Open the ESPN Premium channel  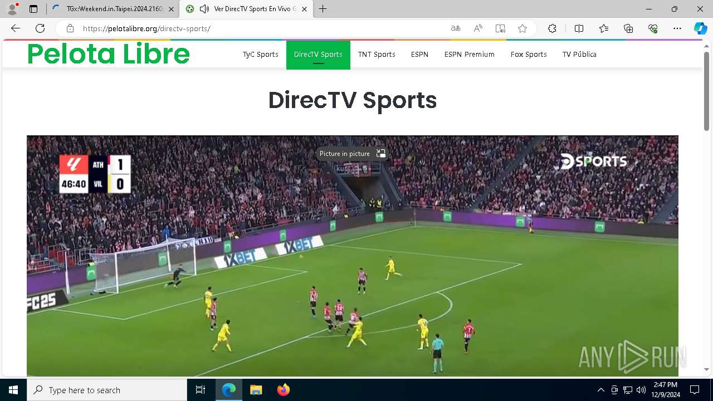[470, 54]
